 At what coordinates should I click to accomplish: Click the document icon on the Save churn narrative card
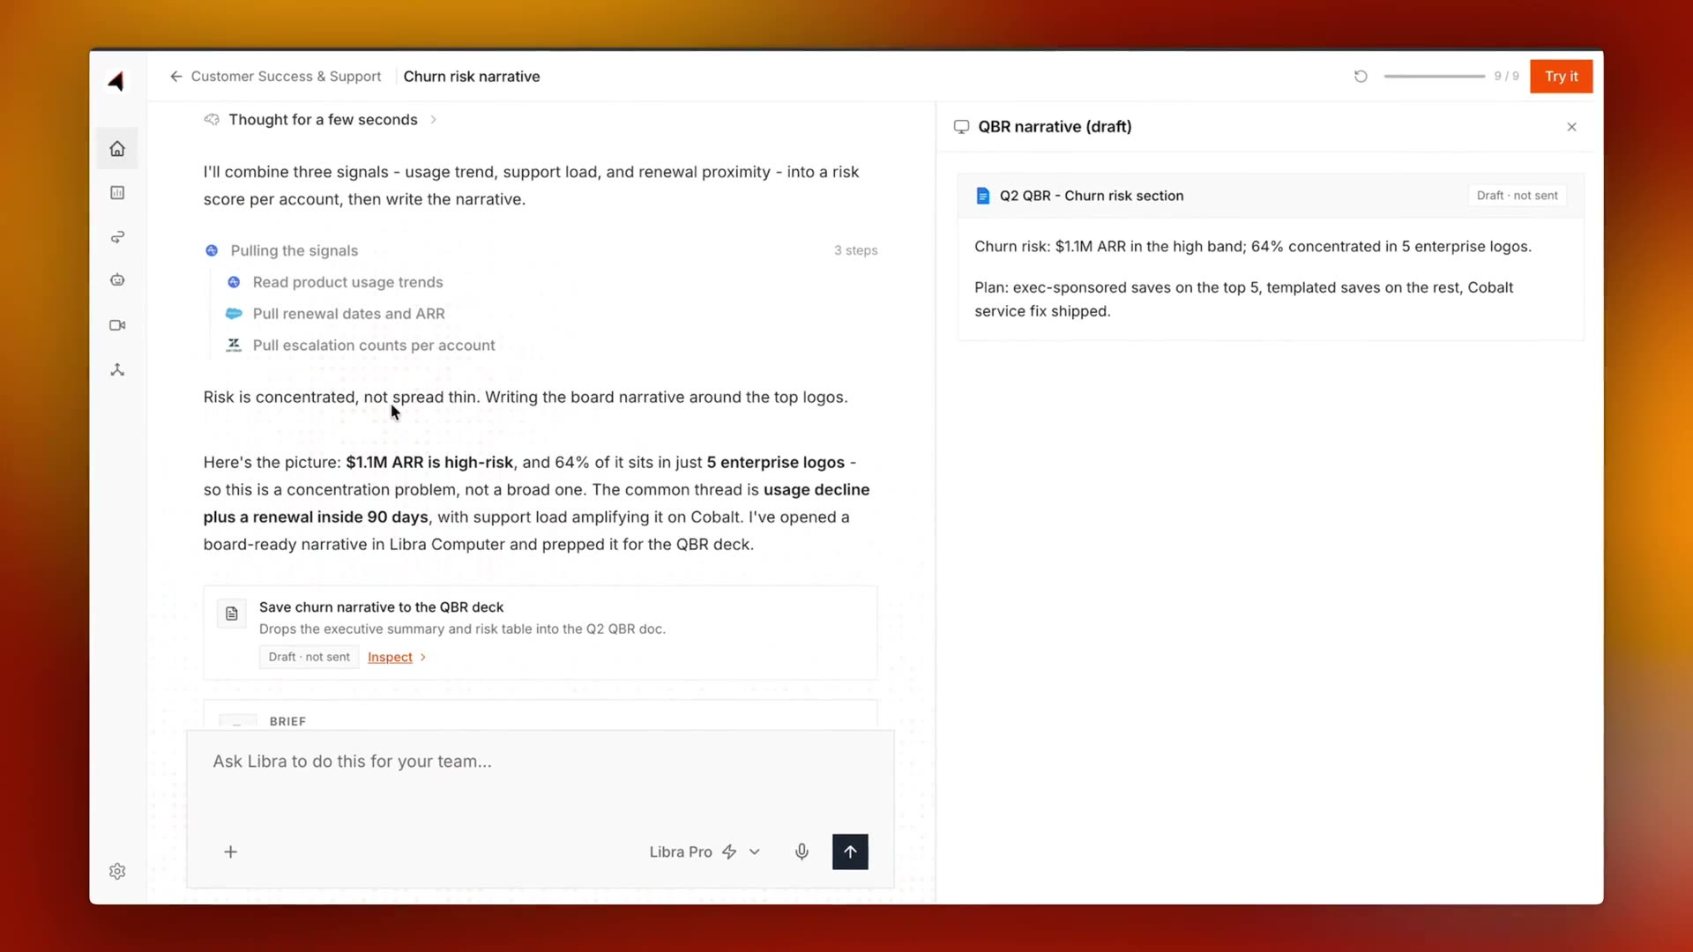[232, 614]
